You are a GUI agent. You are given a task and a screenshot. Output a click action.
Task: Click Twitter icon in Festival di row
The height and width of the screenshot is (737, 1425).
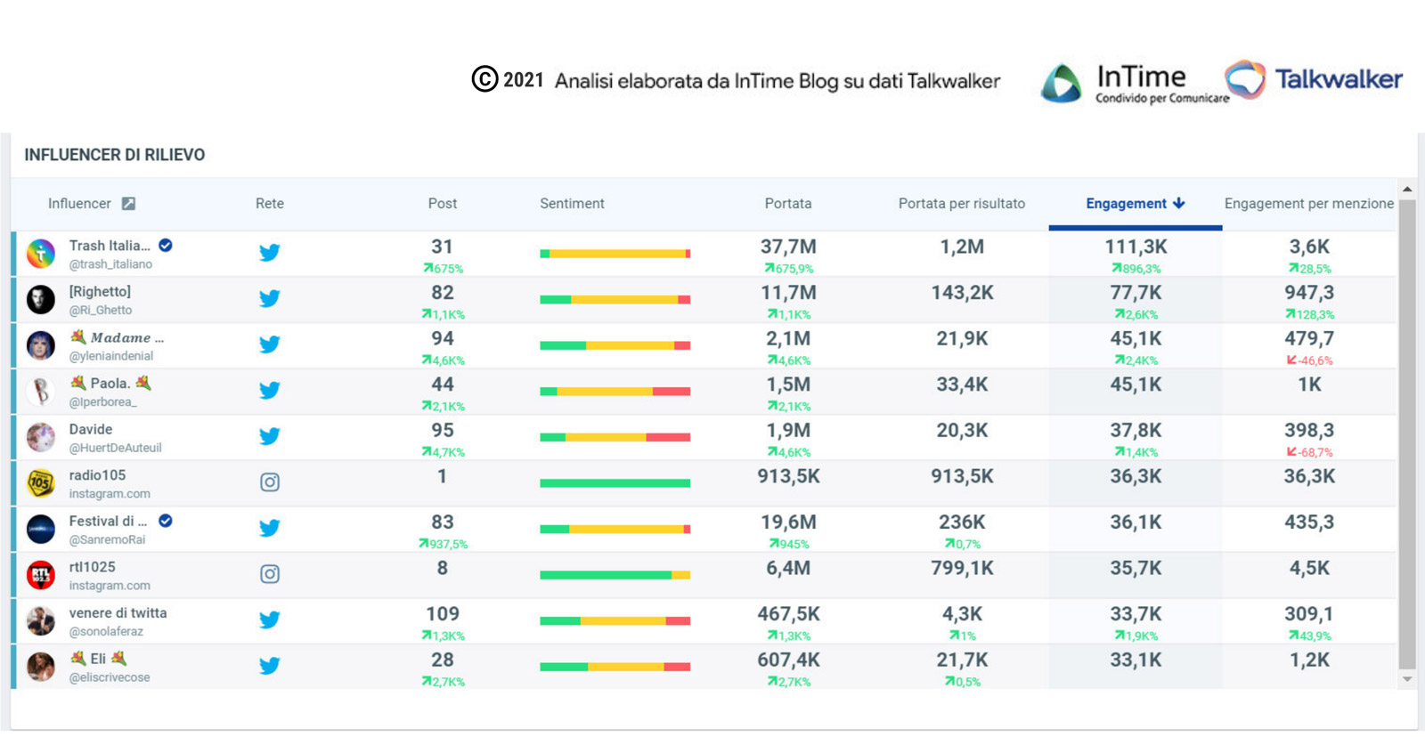click(270, 528)
